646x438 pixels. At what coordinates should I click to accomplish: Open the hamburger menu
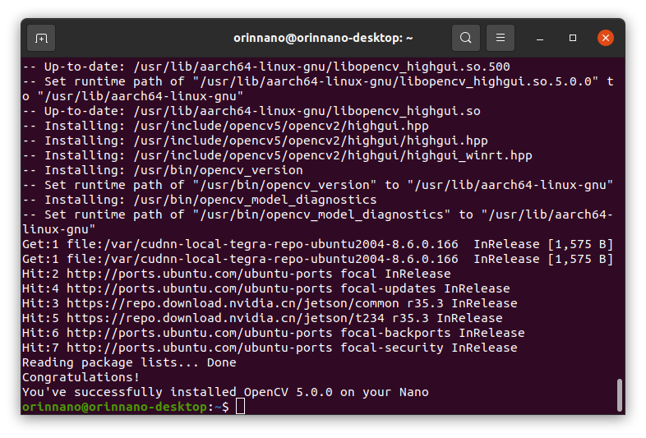(x=501, y=38)
